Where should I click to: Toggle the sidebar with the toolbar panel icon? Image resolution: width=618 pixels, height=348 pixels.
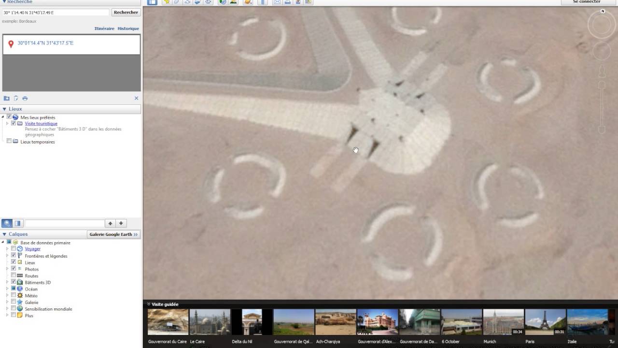pyautogui.click(x=152, y=2)
